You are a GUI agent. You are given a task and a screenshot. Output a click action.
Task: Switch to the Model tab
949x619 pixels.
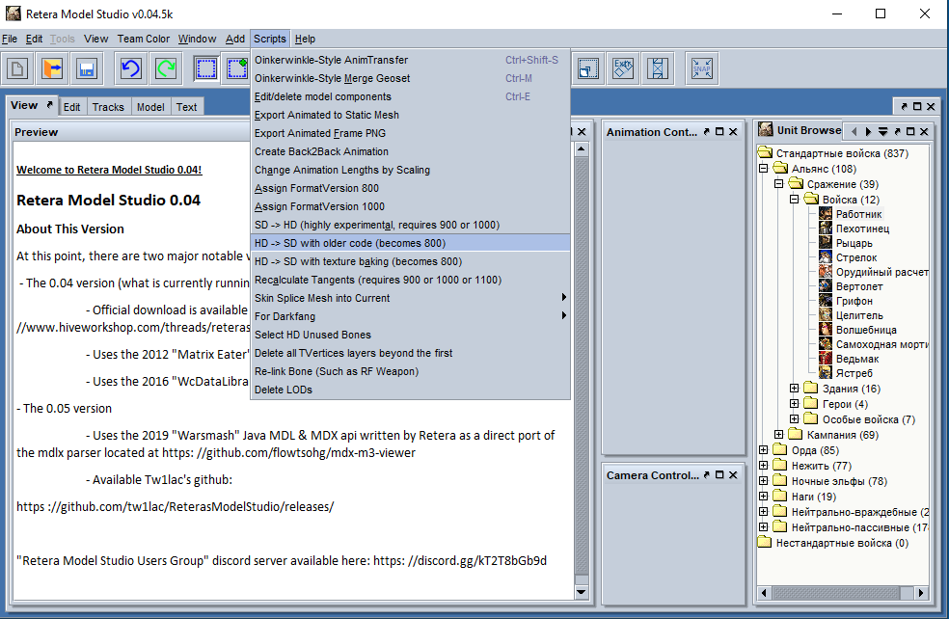pyautogui.click(x=150, y=107)
